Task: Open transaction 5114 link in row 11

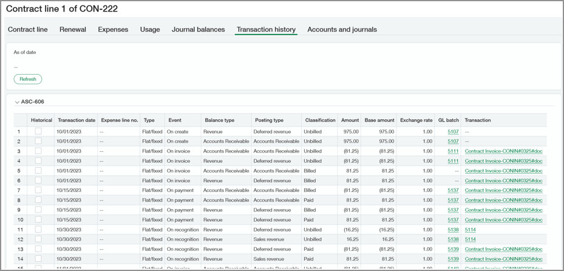Action: 471,230
